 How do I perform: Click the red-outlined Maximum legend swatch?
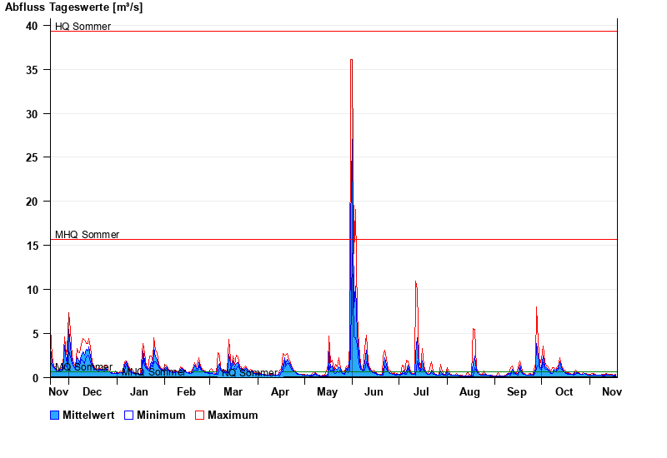pos(200,415)
